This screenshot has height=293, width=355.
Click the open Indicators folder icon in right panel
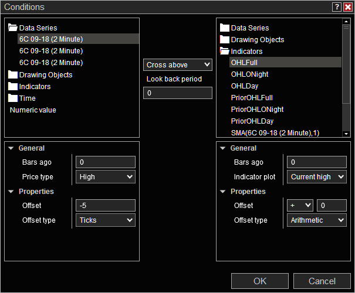click(224, 51)
